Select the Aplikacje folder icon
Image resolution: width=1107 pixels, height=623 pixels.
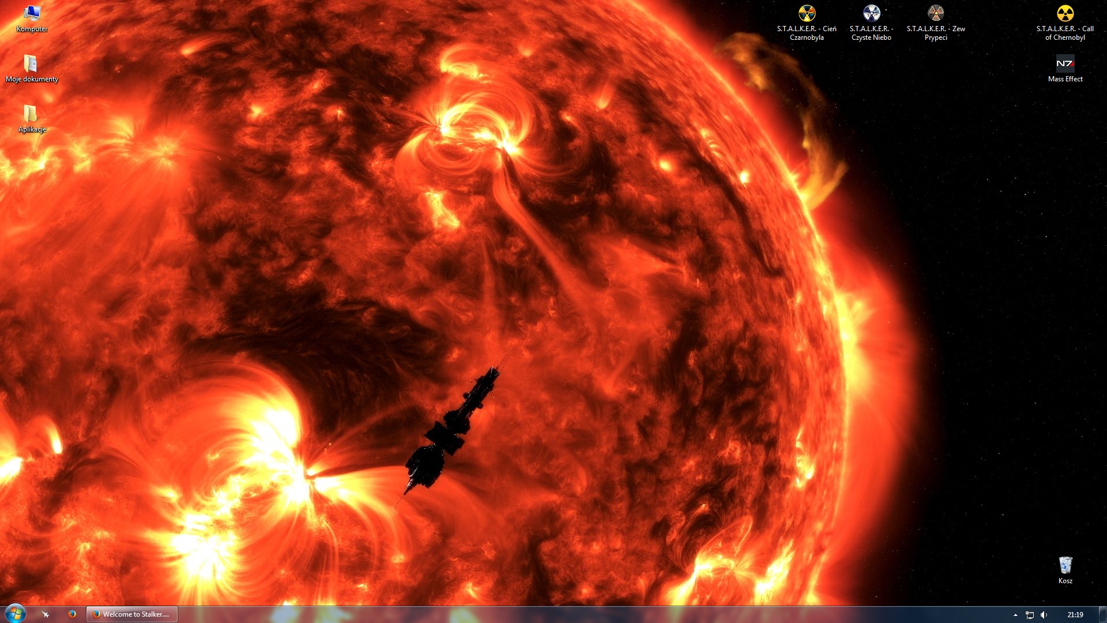[32, 119]
